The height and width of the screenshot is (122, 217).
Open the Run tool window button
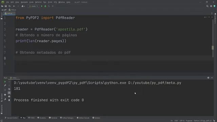pyautogui.click(x=23, y=118)
